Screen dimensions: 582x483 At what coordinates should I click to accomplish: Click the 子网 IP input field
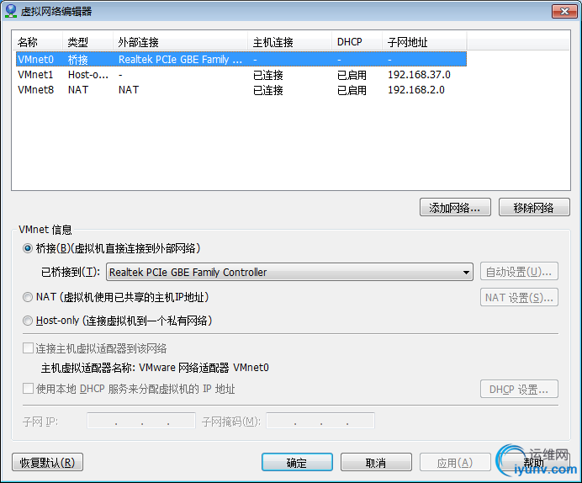[x=141, y=421]
